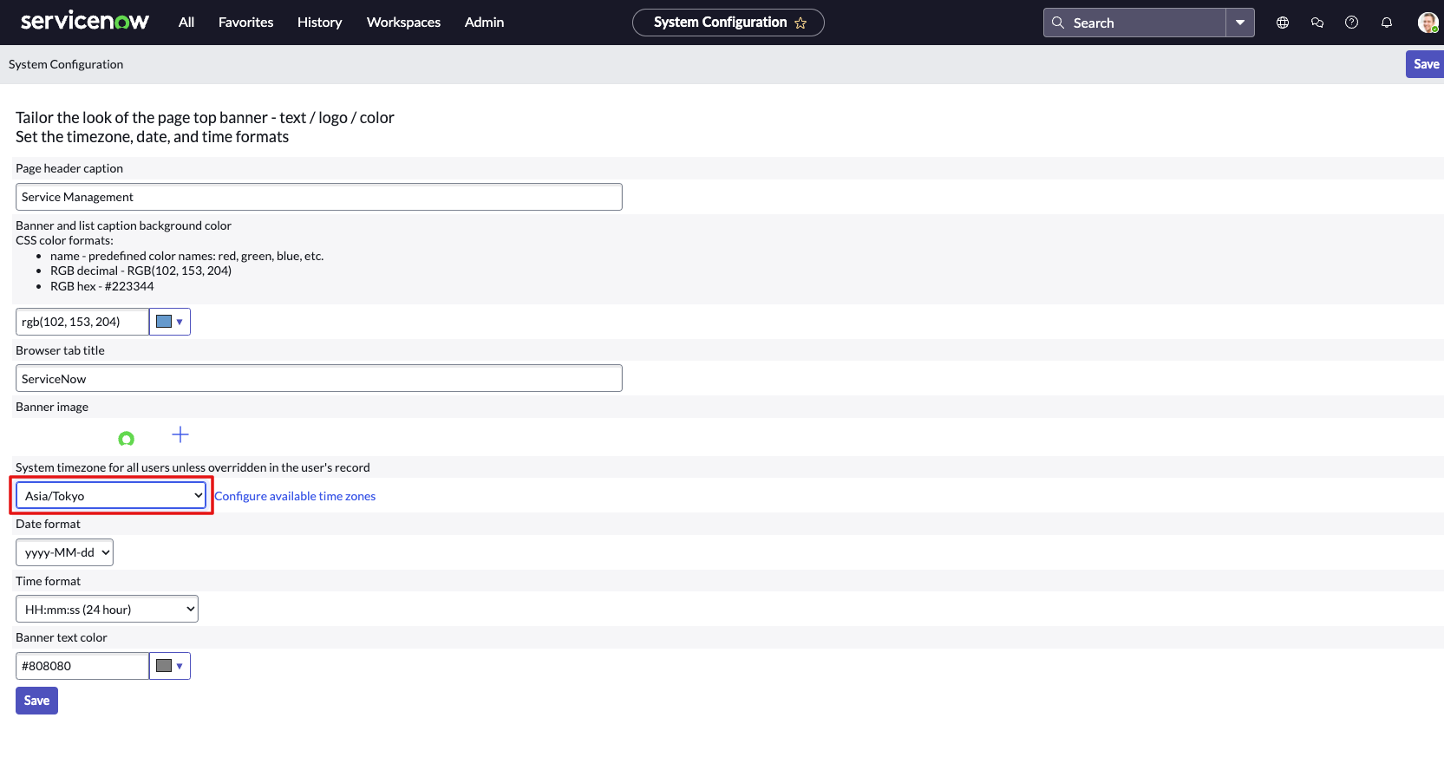Viewport: 1444px width, 783px height.
Task: Open the notifications bell icon
Action: pyautogui.click(x=1386, y=23)
